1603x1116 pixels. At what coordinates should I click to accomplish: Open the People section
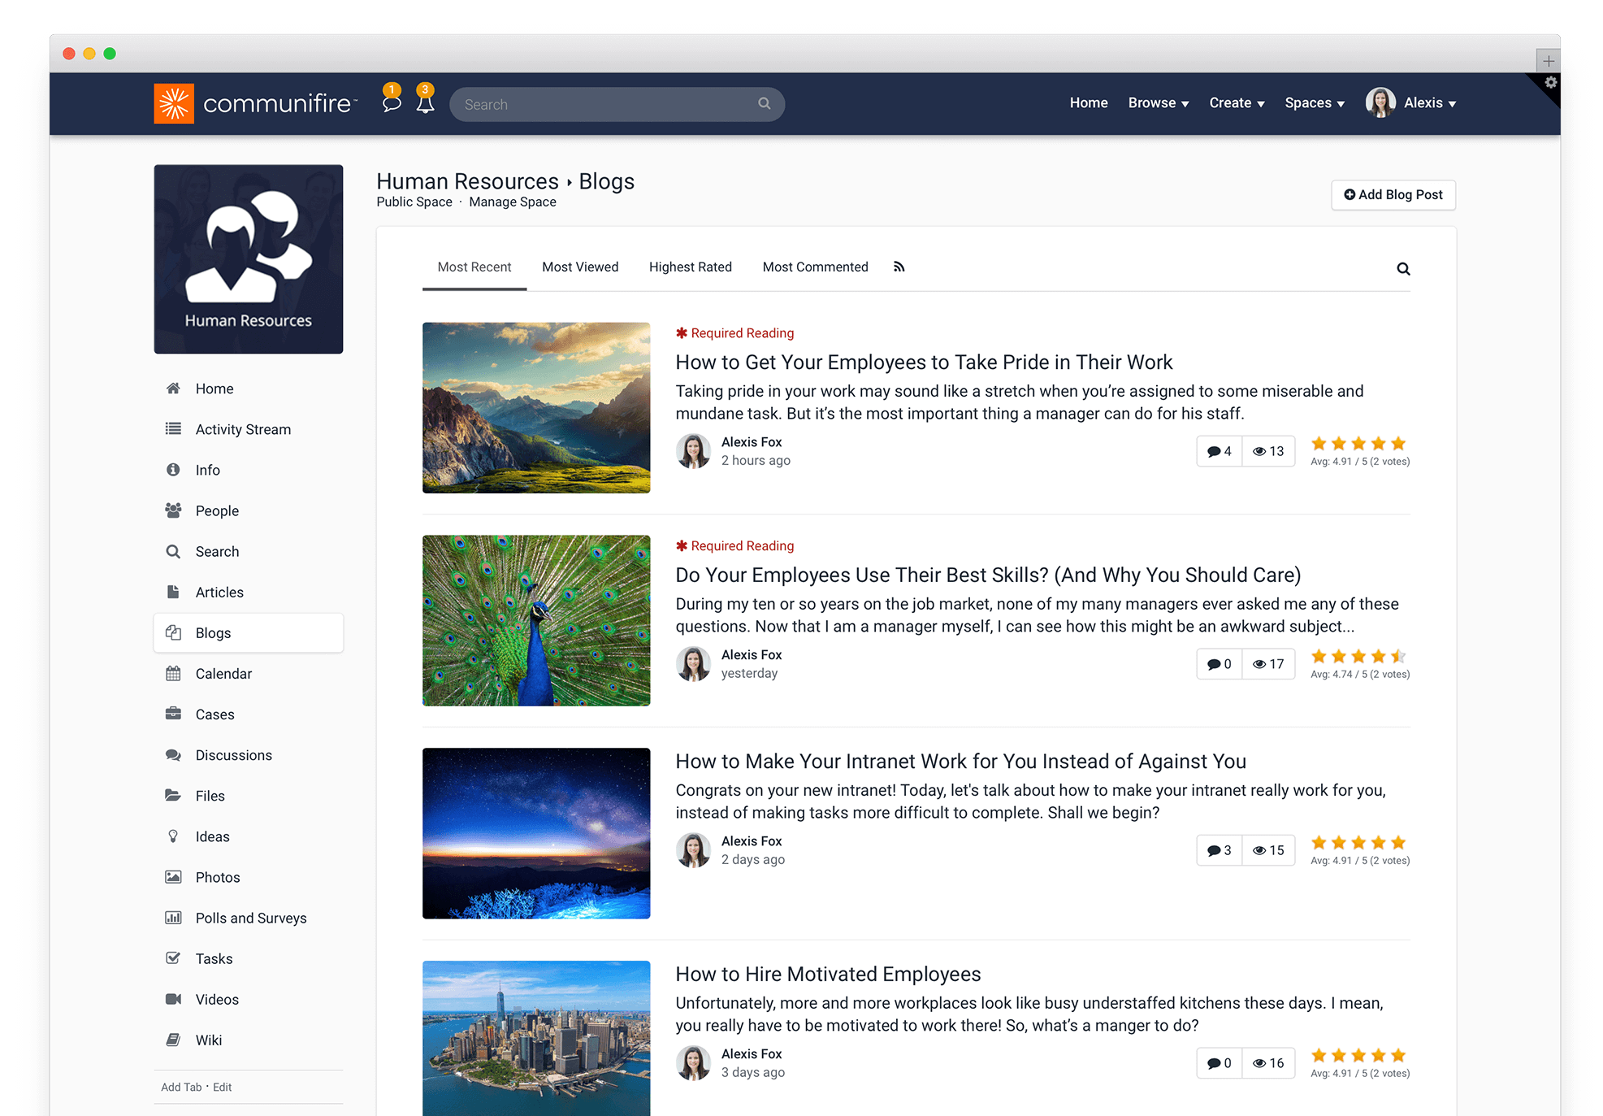(216, 510)
